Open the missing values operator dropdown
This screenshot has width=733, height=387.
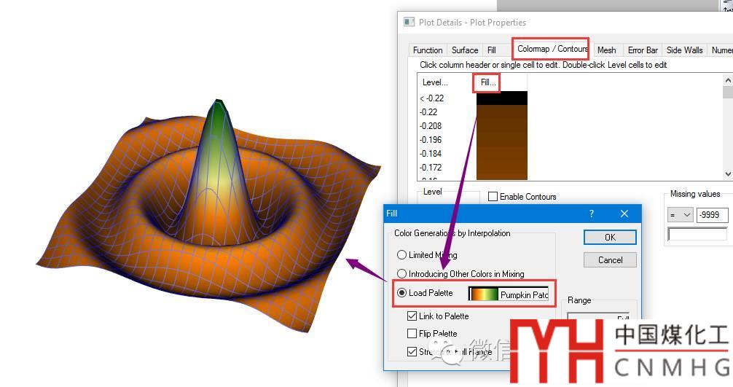click(680, 215)
